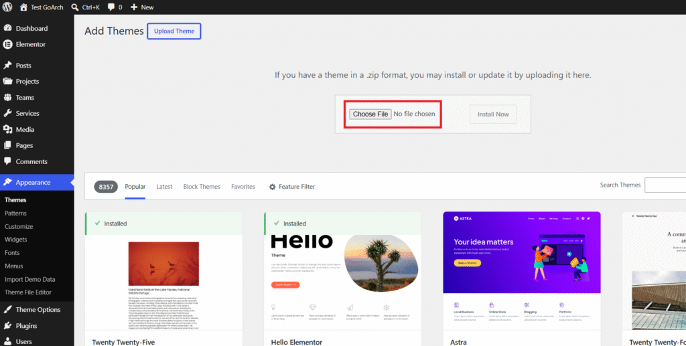Image resolution: width=686 pixels, height=346 pixels.
Task: Open the Fonts submenu item
Action: (12, 252)
